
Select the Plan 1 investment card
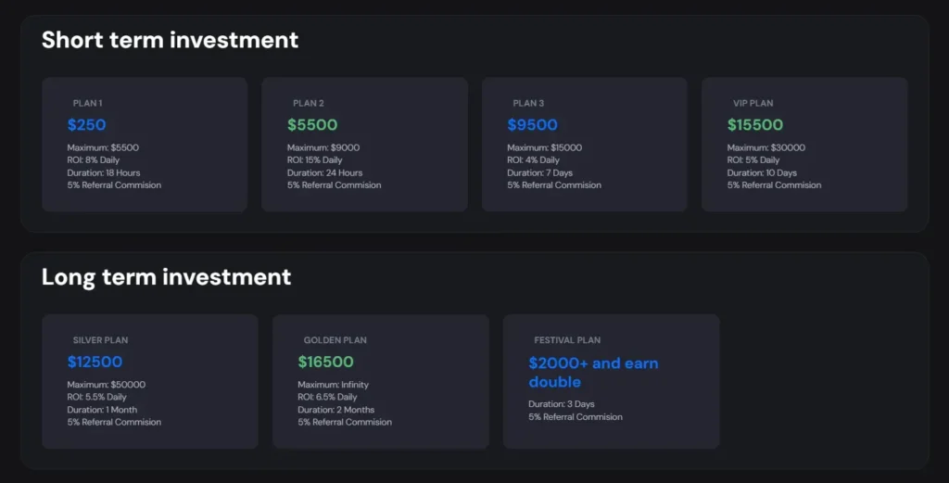pyautogui.click(x=145, y=144)
